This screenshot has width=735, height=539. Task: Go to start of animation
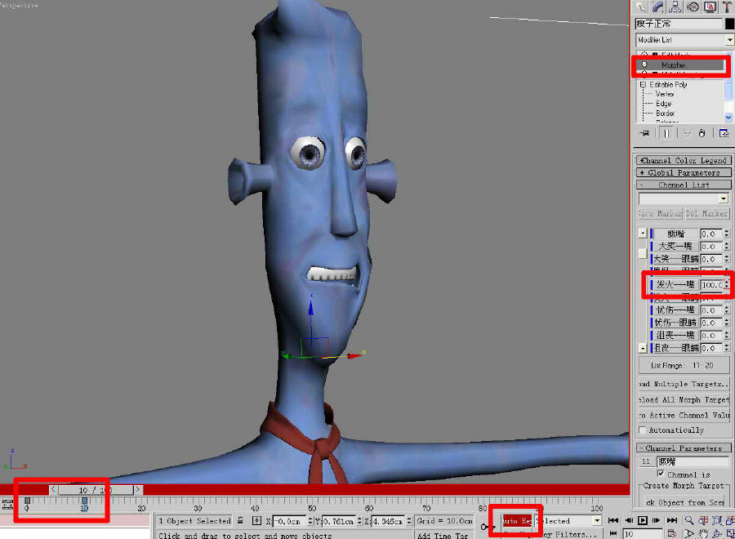(x=612, y=520)
